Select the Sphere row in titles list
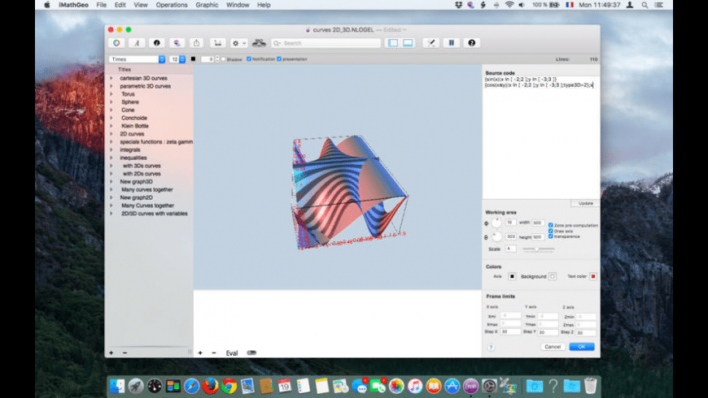The width and height of the screenshot is (708, 398). (149, 102)
